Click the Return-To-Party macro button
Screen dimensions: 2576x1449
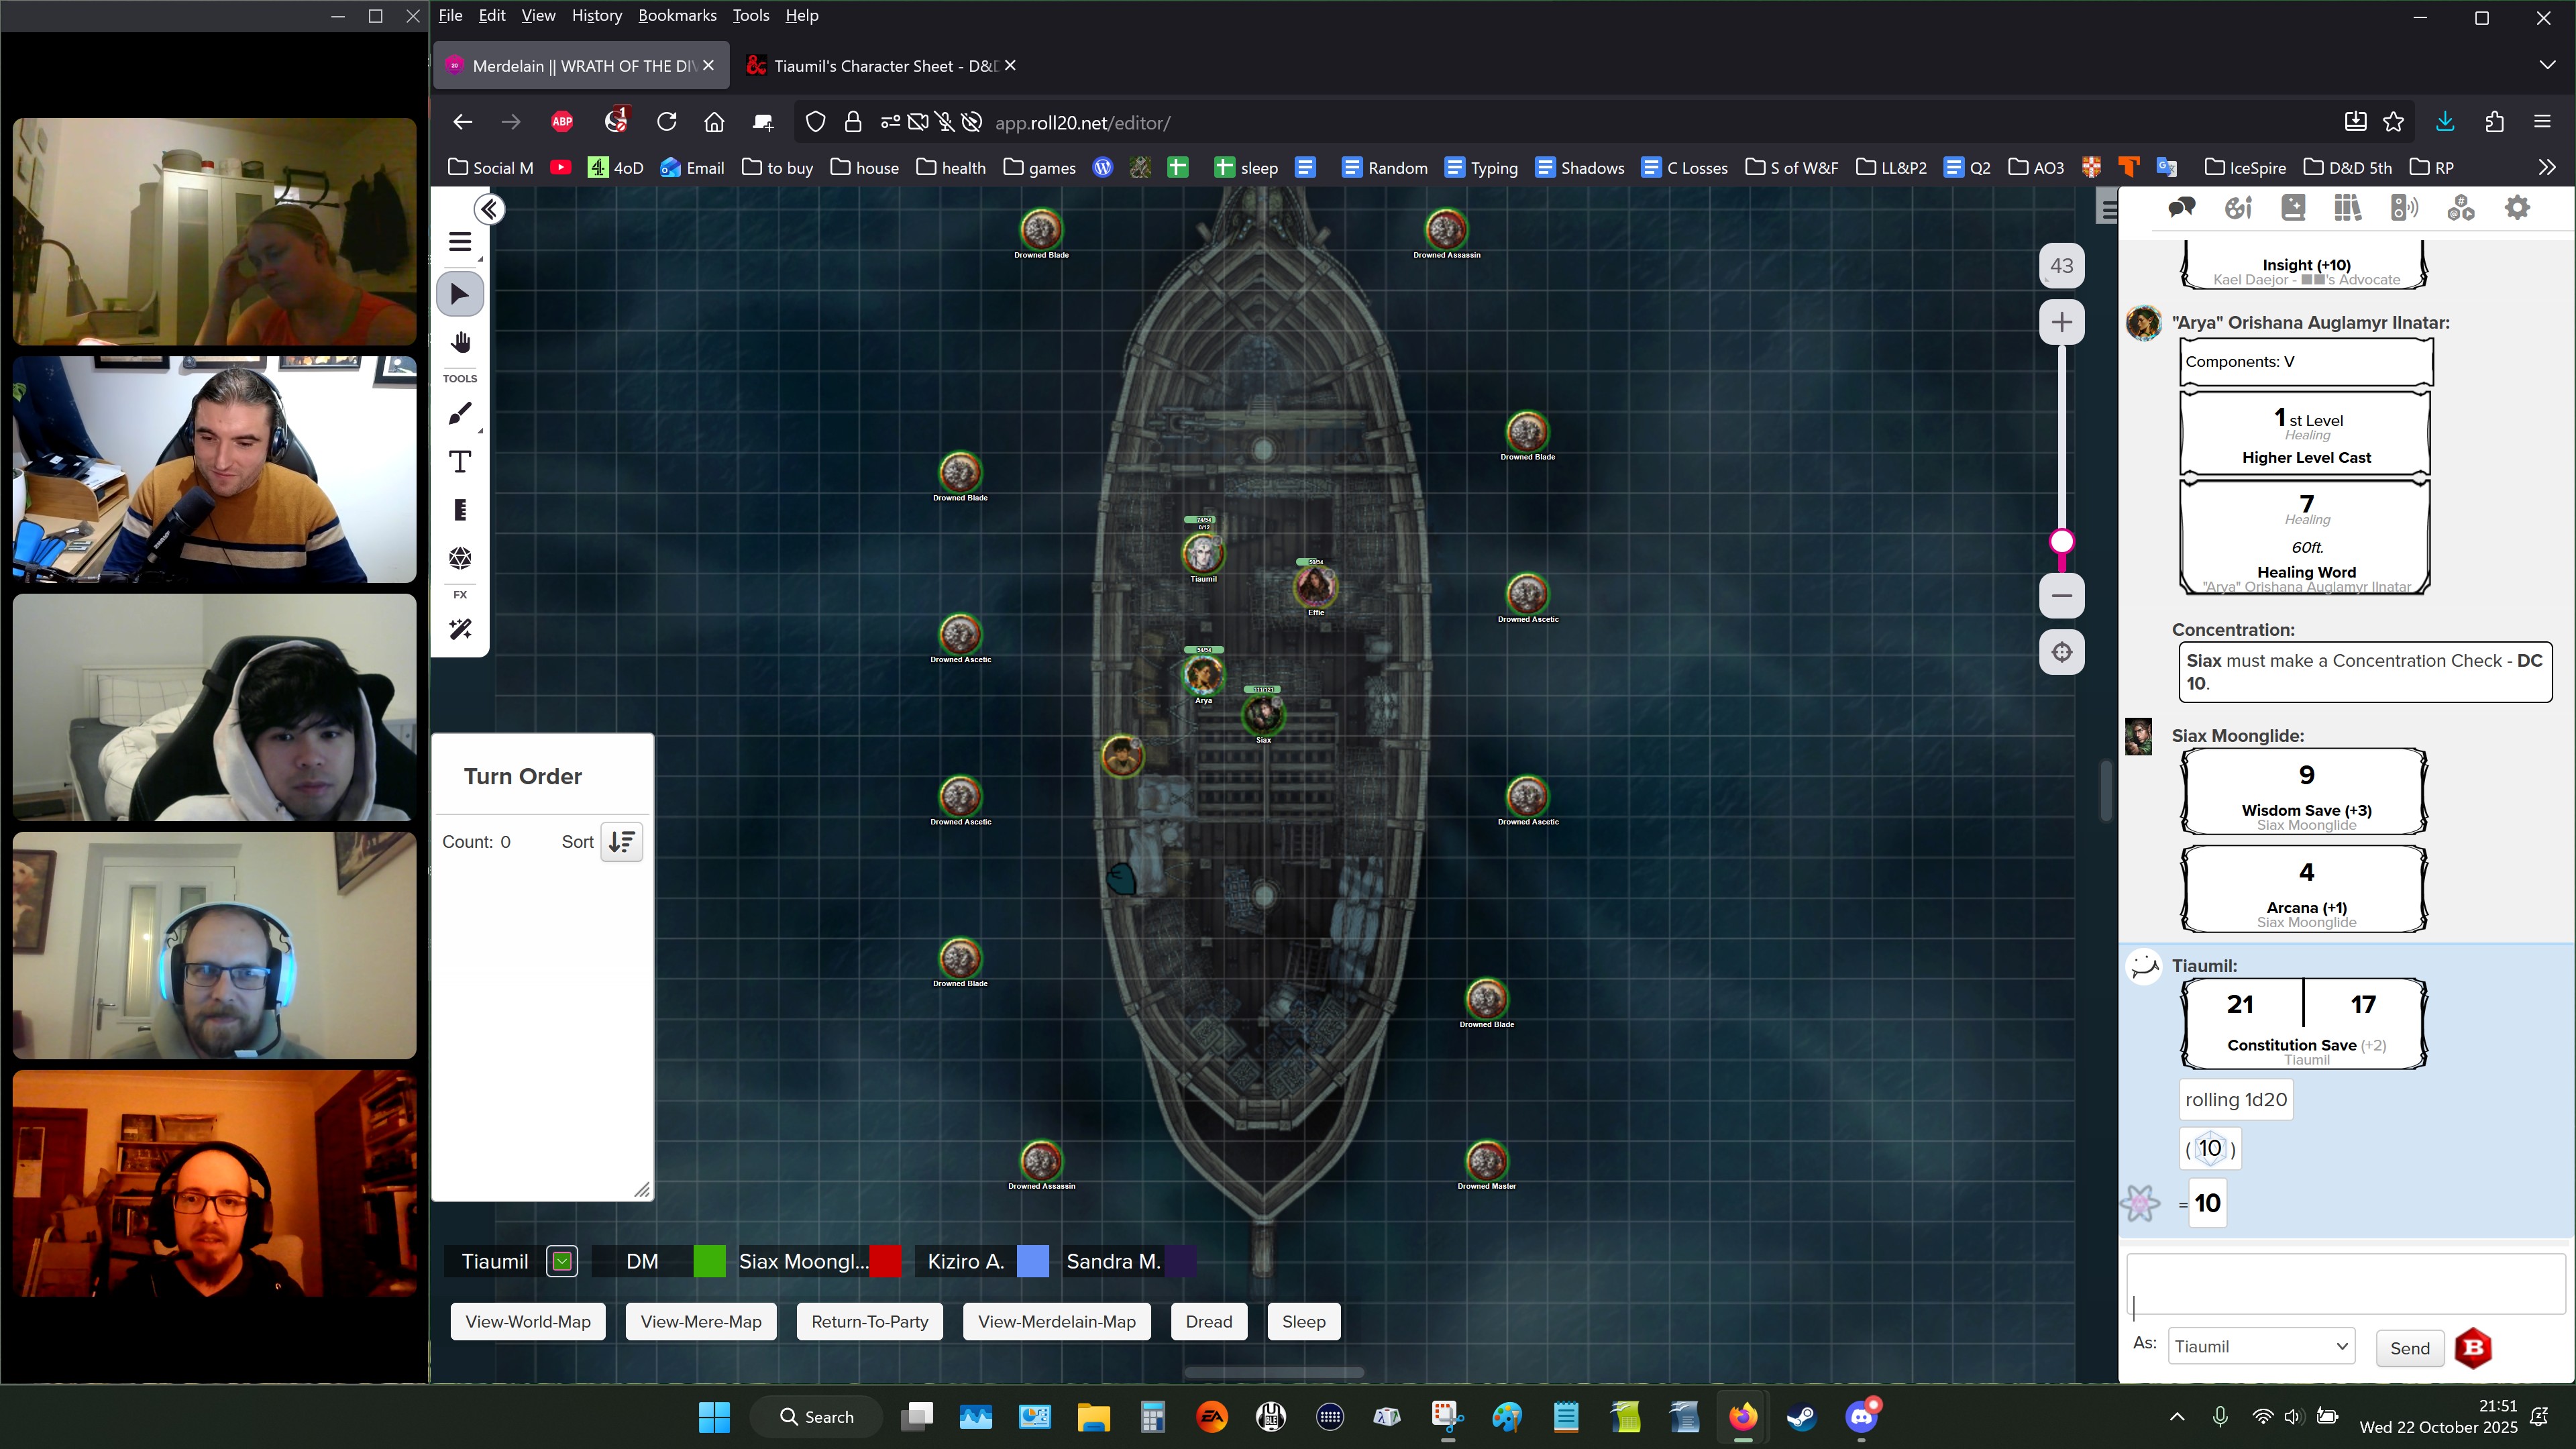point(869,1322)
